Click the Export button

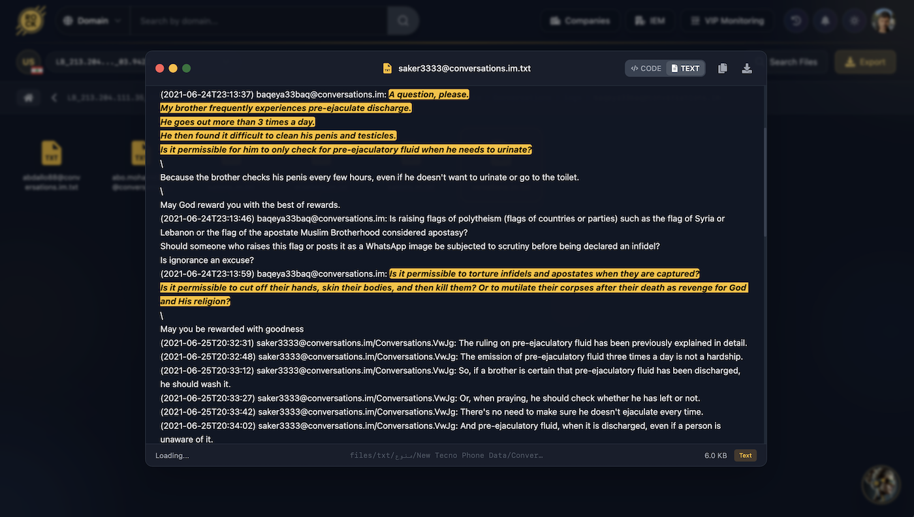click(865, 61)
